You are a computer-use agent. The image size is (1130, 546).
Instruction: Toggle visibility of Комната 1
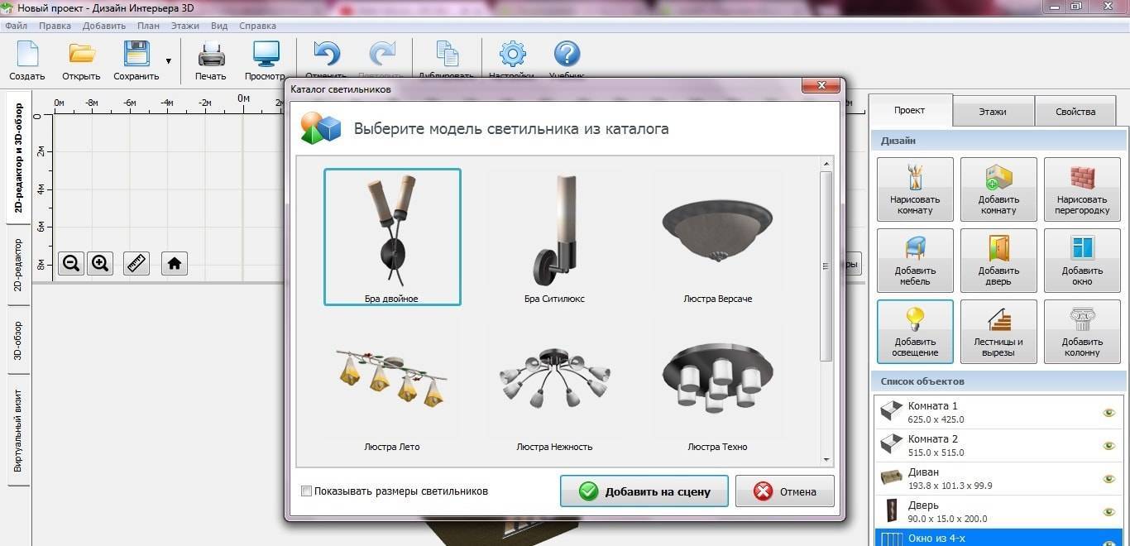[1108, 413]
